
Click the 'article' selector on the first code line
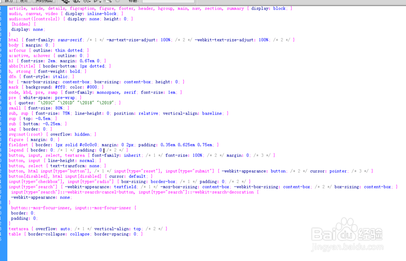(17, 8)
